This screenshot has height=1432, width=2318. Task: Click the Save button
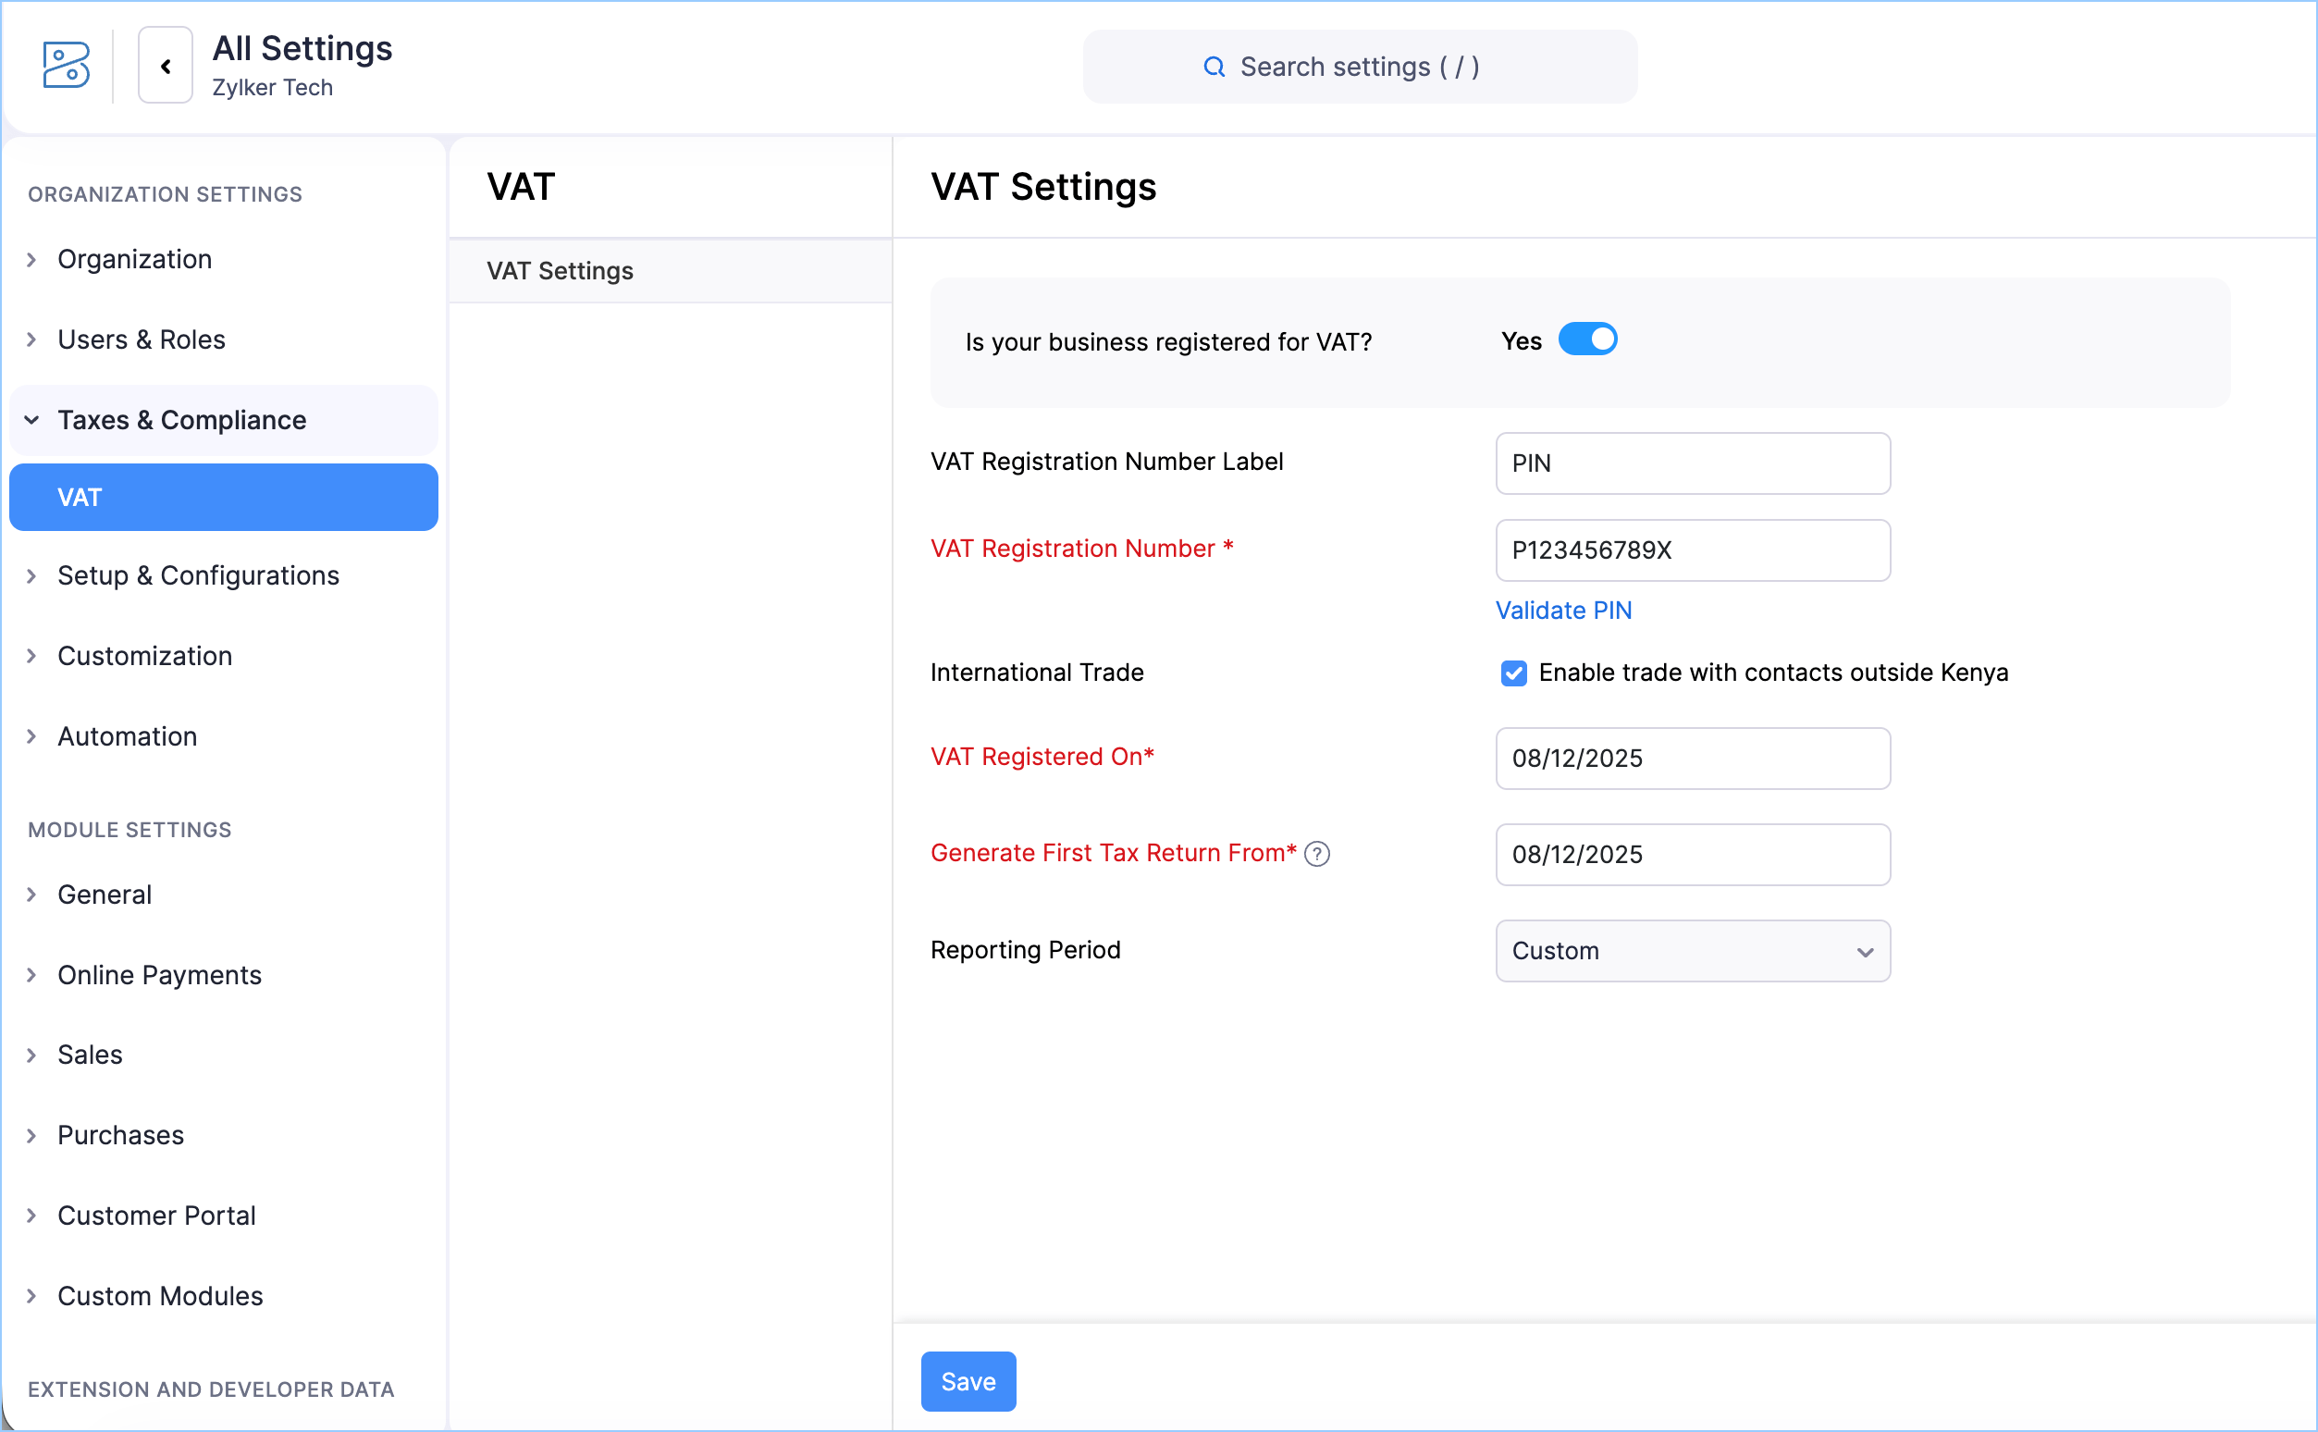[x=968, y=1382]
